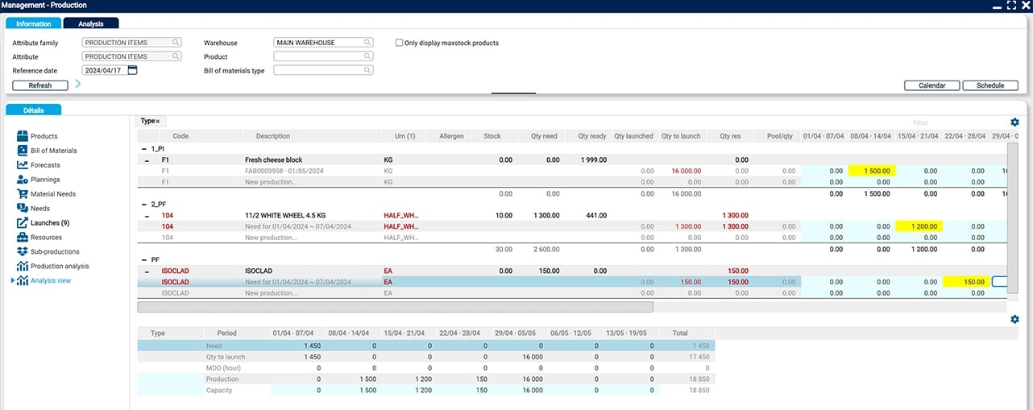Select the MDO (hour) summary row
Viewport: 1033px width, 410px height.
(x=425, y=368)
